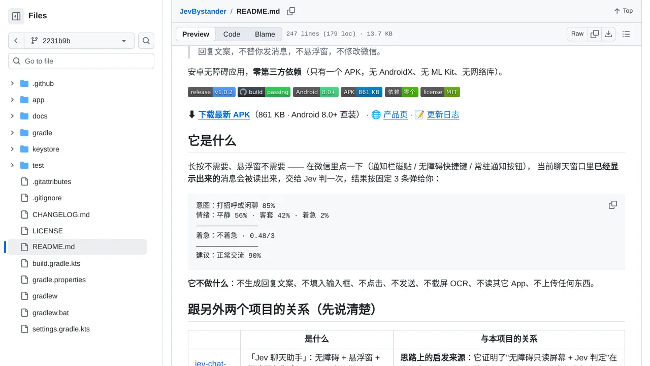Click the 是什么 table column header
The width and height of the screenshot is (650, 366).
317,339
